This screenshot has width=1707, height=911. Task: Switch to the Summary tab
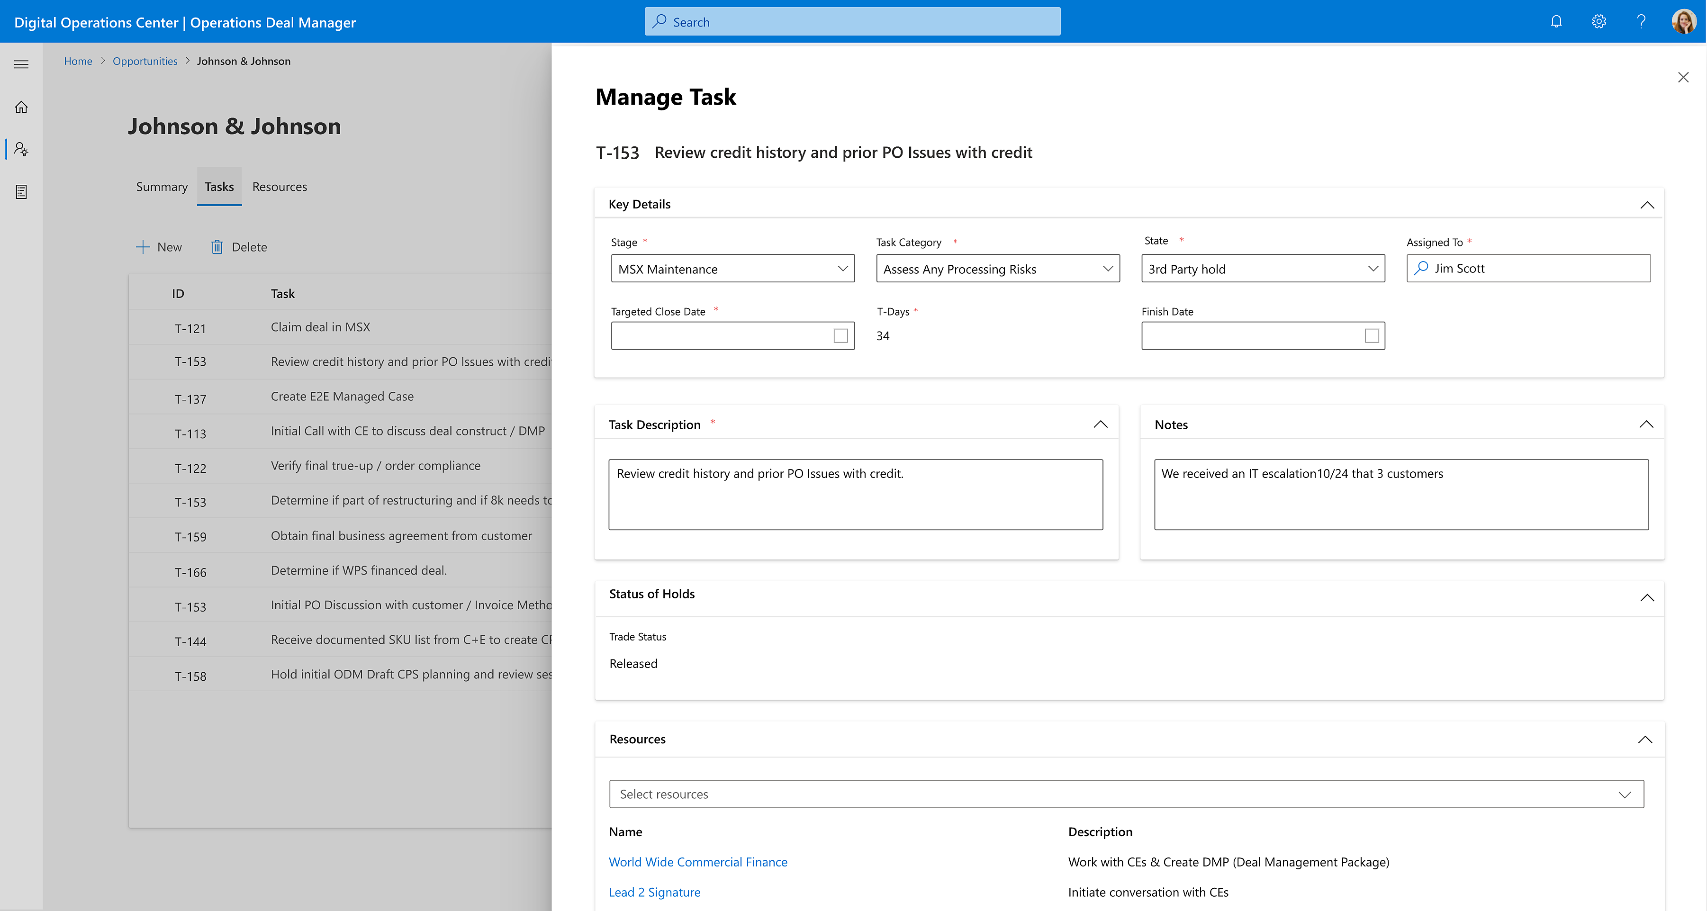(x=162, y=187)
